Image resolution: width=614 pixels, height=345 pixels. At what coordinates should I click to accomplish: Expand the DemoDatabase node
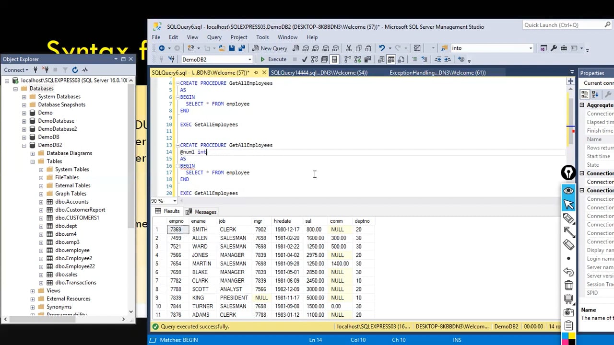point(24,121)
